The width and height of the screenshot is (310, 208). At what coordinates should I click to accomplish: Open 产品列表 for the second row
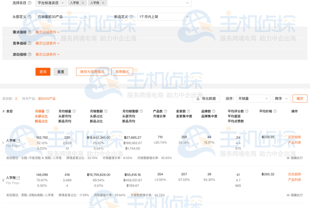pos(294,180)
